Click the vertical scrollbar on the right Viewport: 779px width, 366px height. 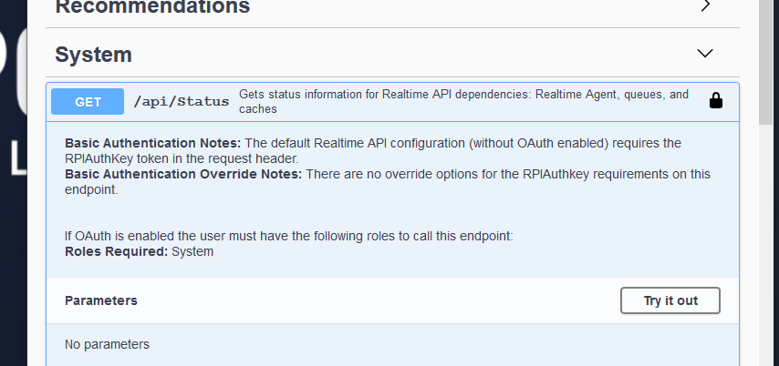(768, 182)
